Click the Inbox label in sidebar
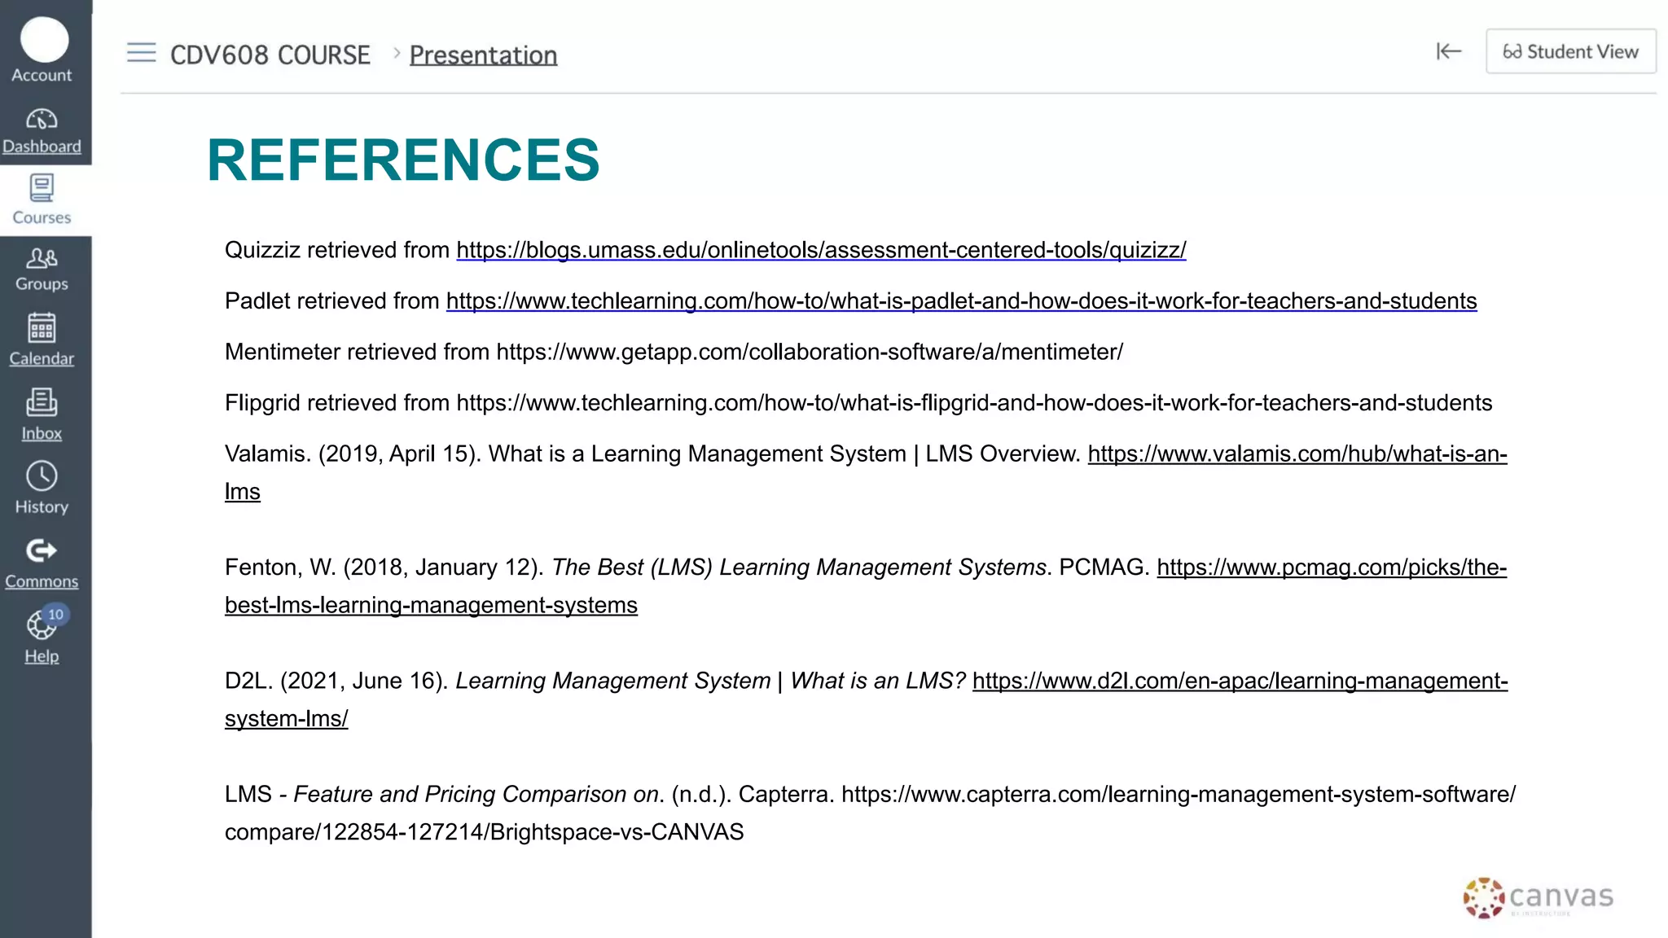The width and height of the screenshot is (1668, 938). pos(42,433)
